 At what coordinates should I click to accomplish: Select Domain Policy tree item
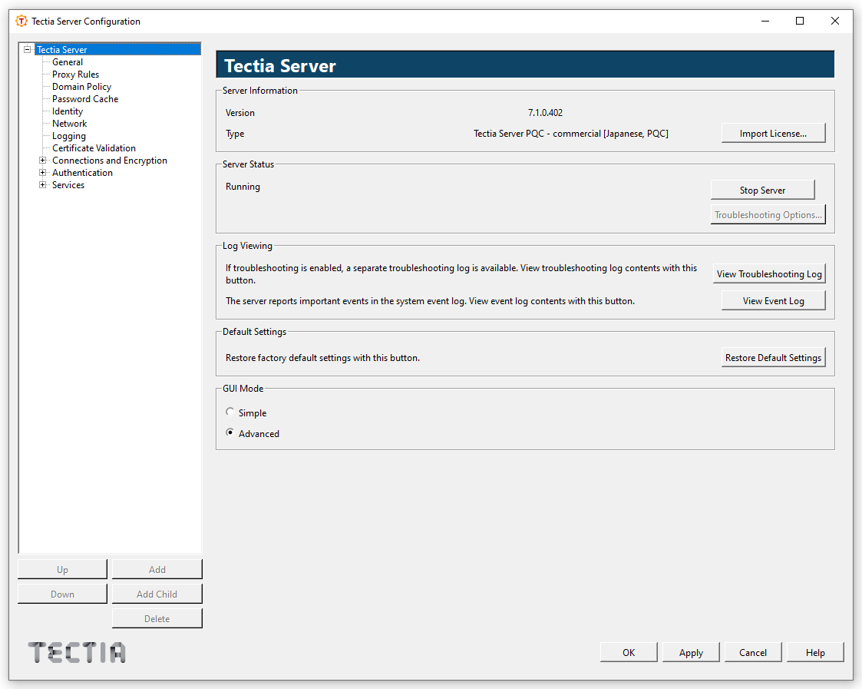[x=81, y=86]
